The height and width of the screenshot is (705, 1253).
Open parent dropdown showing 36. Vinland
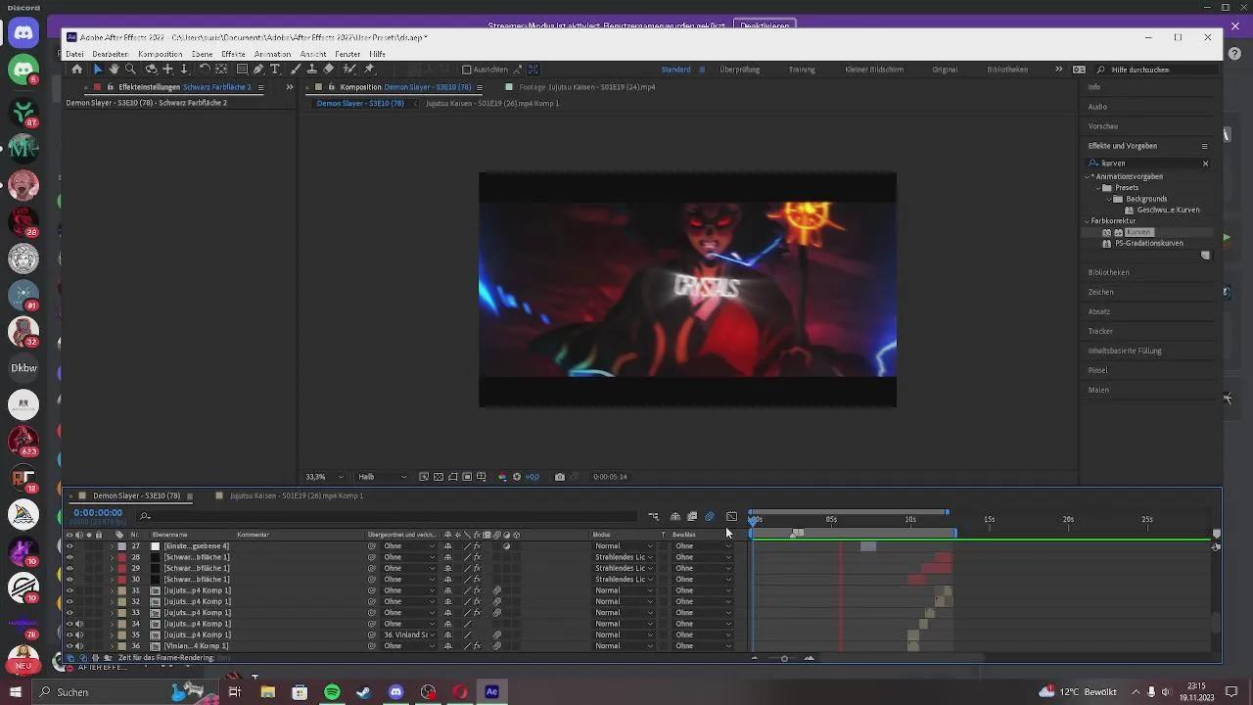(410, 634)
